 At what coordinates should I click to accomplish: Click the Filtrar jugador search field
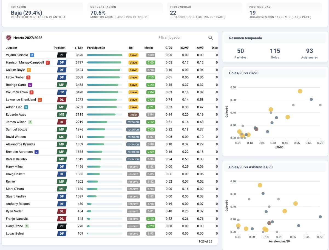(x=181, y=38)
